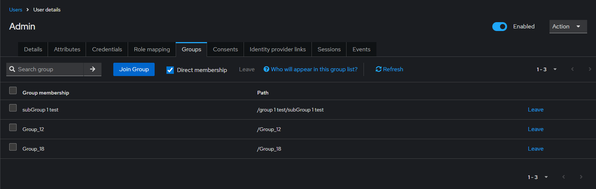Check the Group_18 row checkbox

click(13, 147)
